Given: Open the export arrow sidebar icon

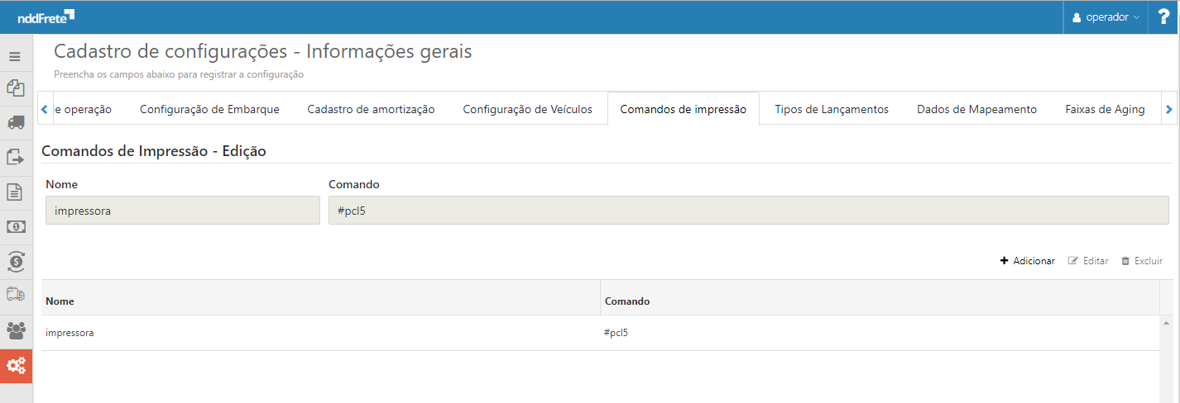Looking at the screenshot, I should pos(15,156).
